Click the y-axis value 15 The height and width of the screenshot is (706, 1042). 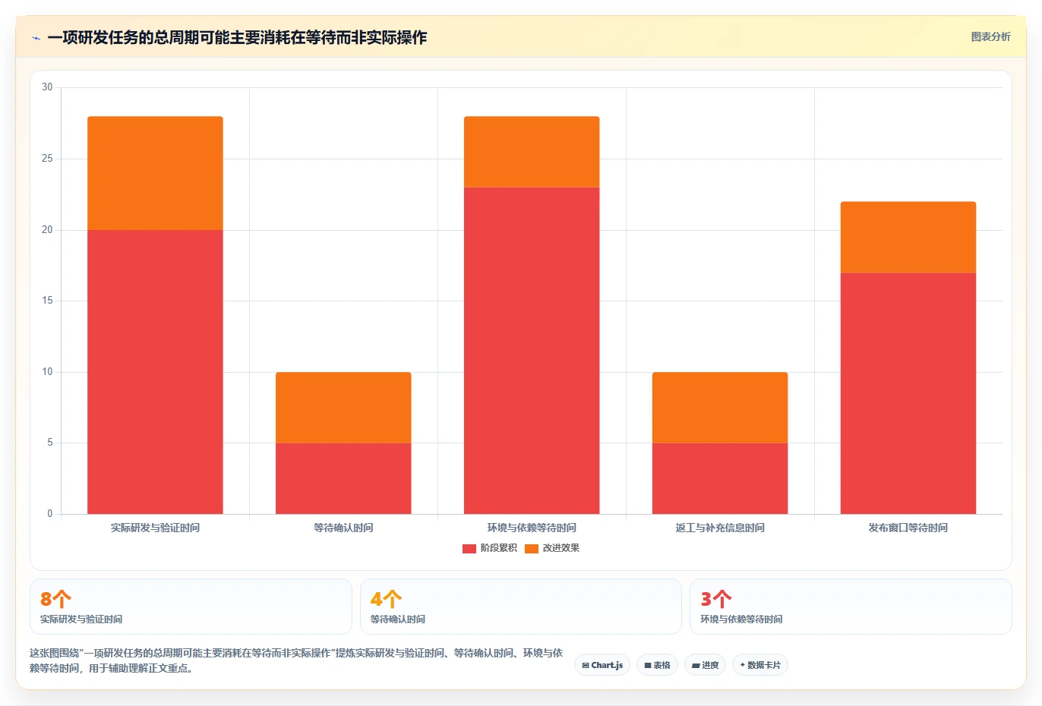pyautogui.click(x=47, y=301)
